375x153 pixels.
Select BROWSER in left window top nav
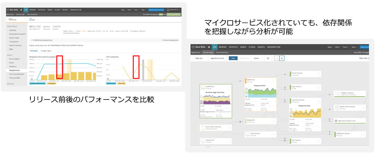(33, 10)
